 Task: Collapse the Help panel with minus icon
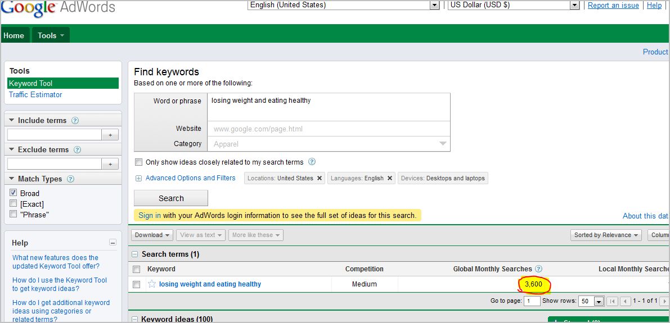click(113, 243)
